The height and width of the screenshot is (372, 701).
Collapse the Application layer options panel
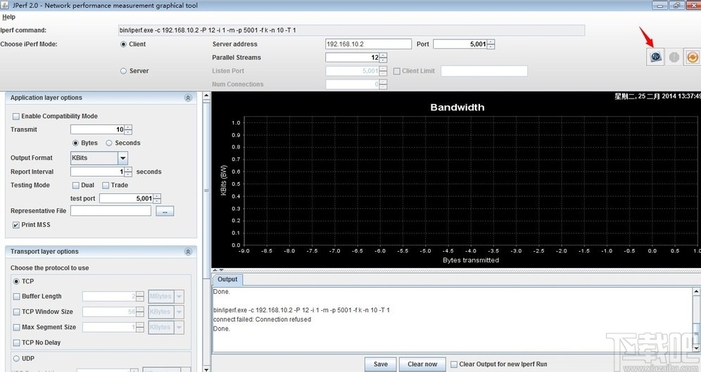tap(188, 98)
